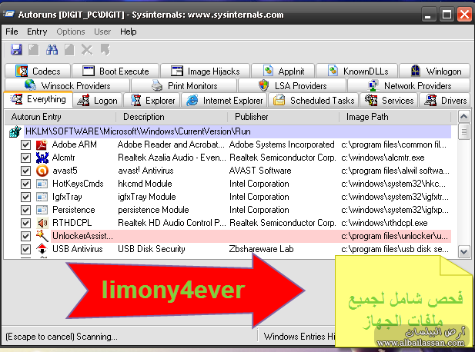This screenshot has width=475, height=352.
Task: Switch to the Drivers tab
Action: pyautogui.click(x=445, y=100)
